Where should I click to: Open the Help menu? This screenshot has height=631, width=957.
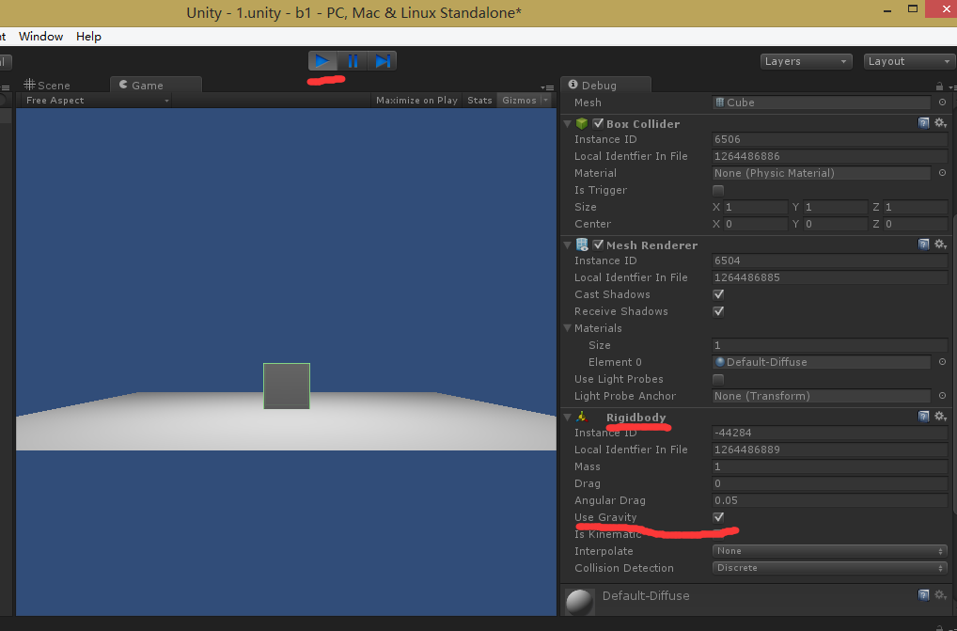(88, 37)
